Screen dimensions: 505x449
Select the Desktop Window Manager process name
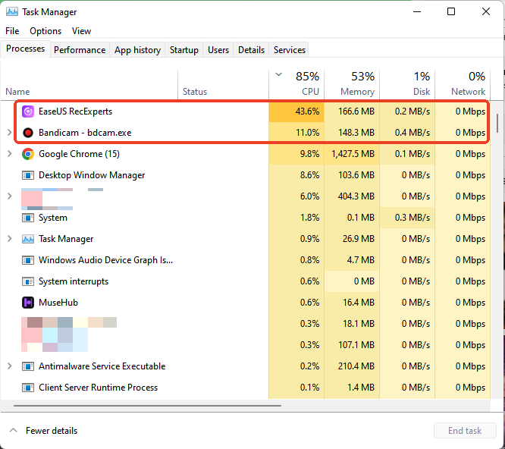[x=92, y=175]
